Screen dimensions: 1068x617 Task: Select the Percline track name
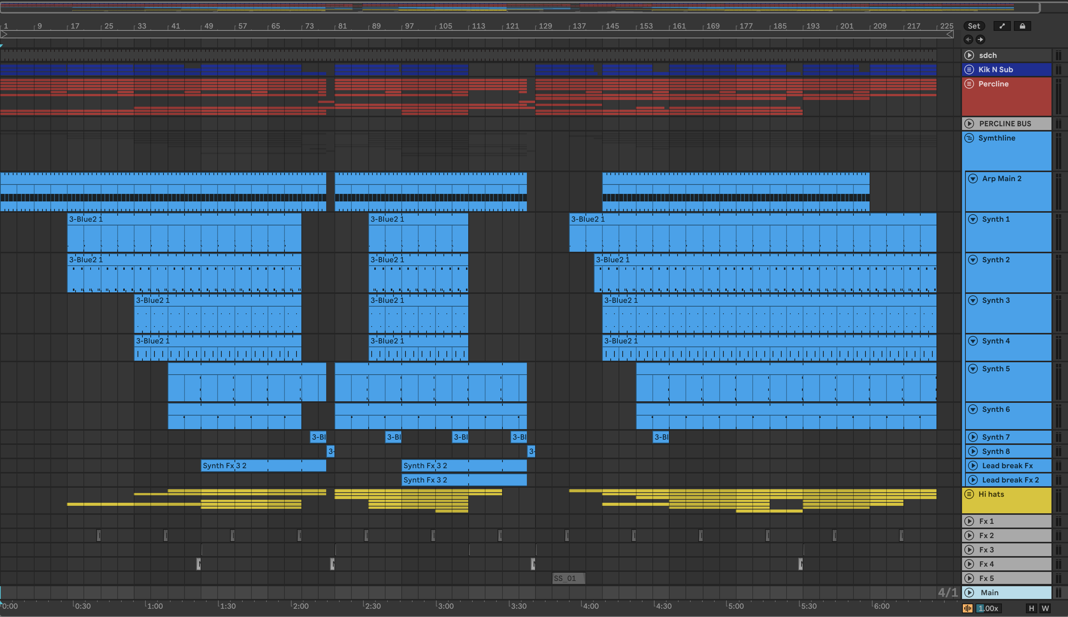[994, 84]
